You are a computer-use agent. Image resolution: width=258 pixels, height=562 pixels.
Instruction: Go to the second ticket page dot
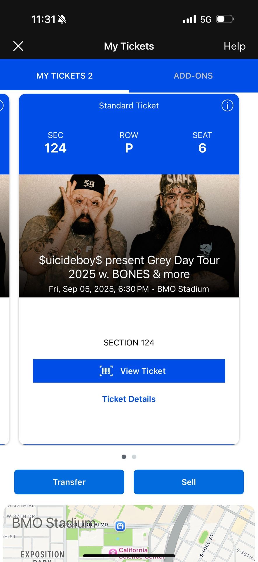click(134, 457)
